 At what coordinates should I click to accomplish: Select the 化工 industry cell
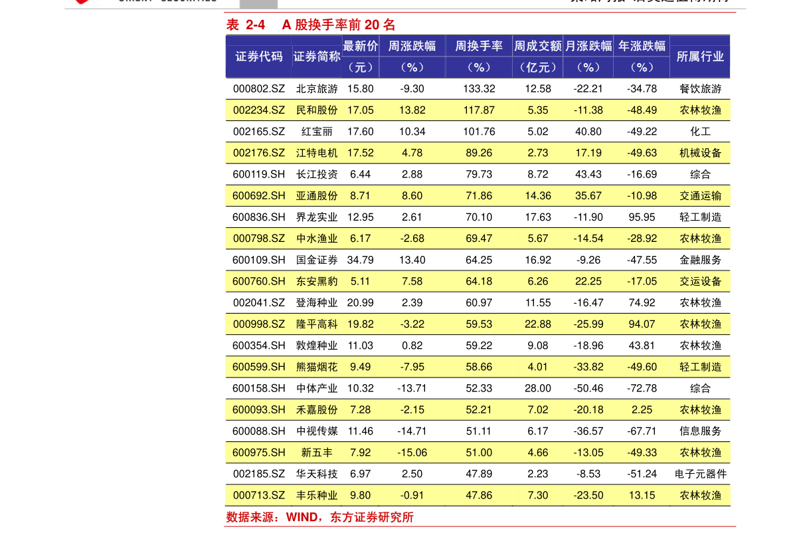pos(700,132)
